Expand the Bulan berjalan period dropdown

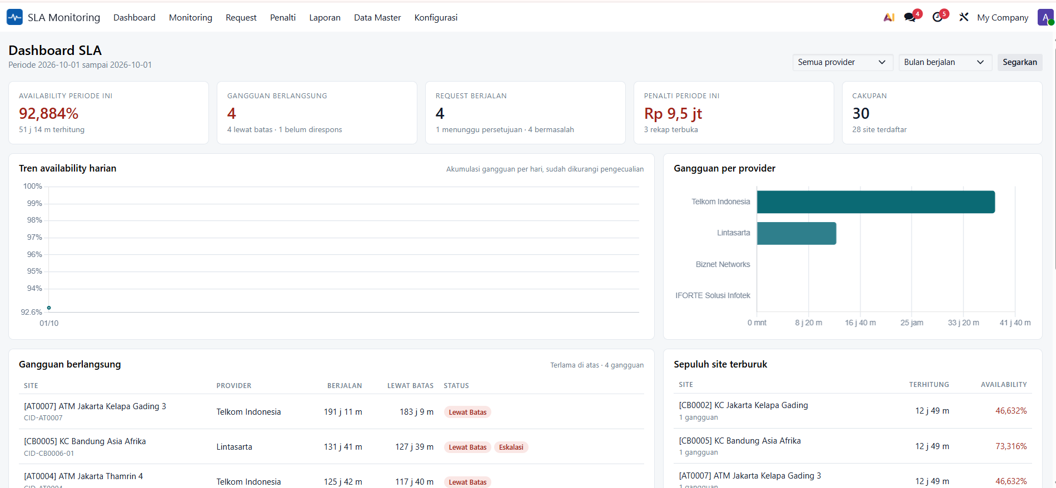click(945, 62)
